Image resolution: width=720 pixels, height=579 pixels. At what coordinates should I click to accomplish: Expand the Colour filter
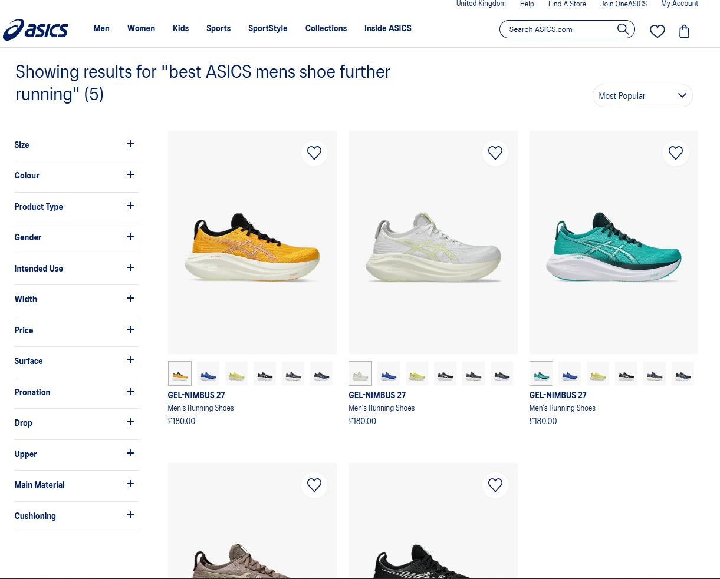coord(76,176)
